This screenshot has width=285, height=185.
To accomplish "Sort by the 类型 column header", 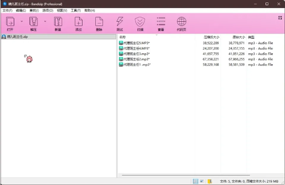I will click(251, 37).
